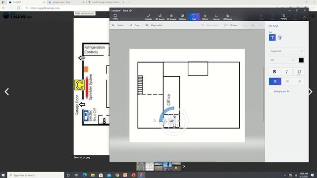The height and width of the screenshot is (178, 317).
Task: Select the Brushes tool
Action: coord(149,17)
